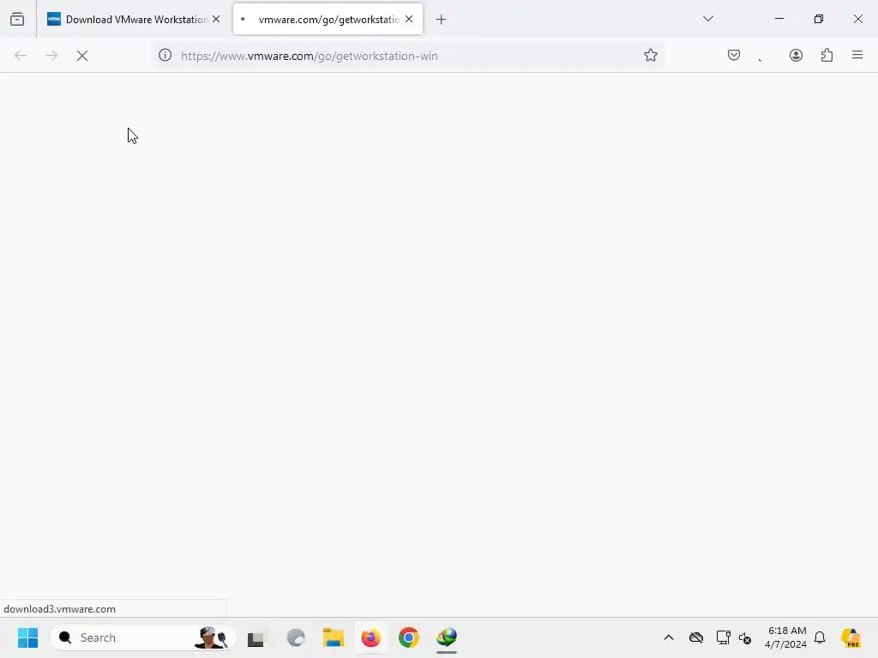Open network status tray icon
This screenshot has height=658, width=878.
pyautogui.click(x=723, y=637)
